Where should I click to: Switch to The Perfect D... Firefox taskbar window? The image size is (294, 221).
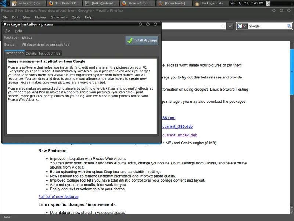(64, 3)
